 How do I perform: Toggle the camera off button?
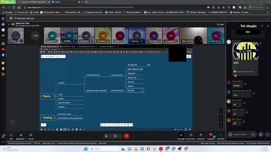pos(115,136)
